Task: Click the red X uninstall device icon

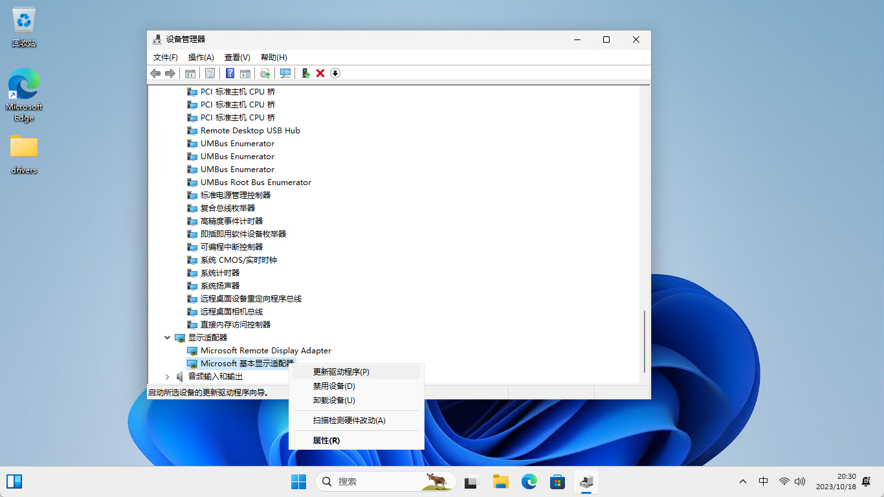Action: click(320, 73)
